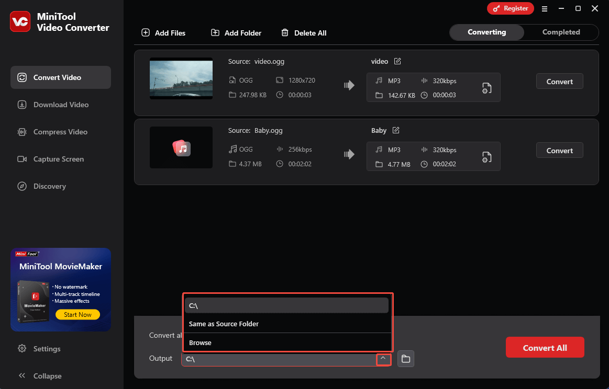Open Download Video in the sidebar
609x389 pixels.
tap(61, 105)
